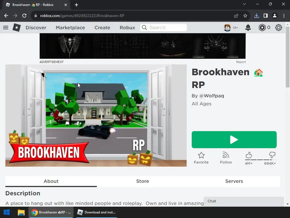Click the browser address bar URL
Screen dimensions: 290x218
click(x=82, y=16)
